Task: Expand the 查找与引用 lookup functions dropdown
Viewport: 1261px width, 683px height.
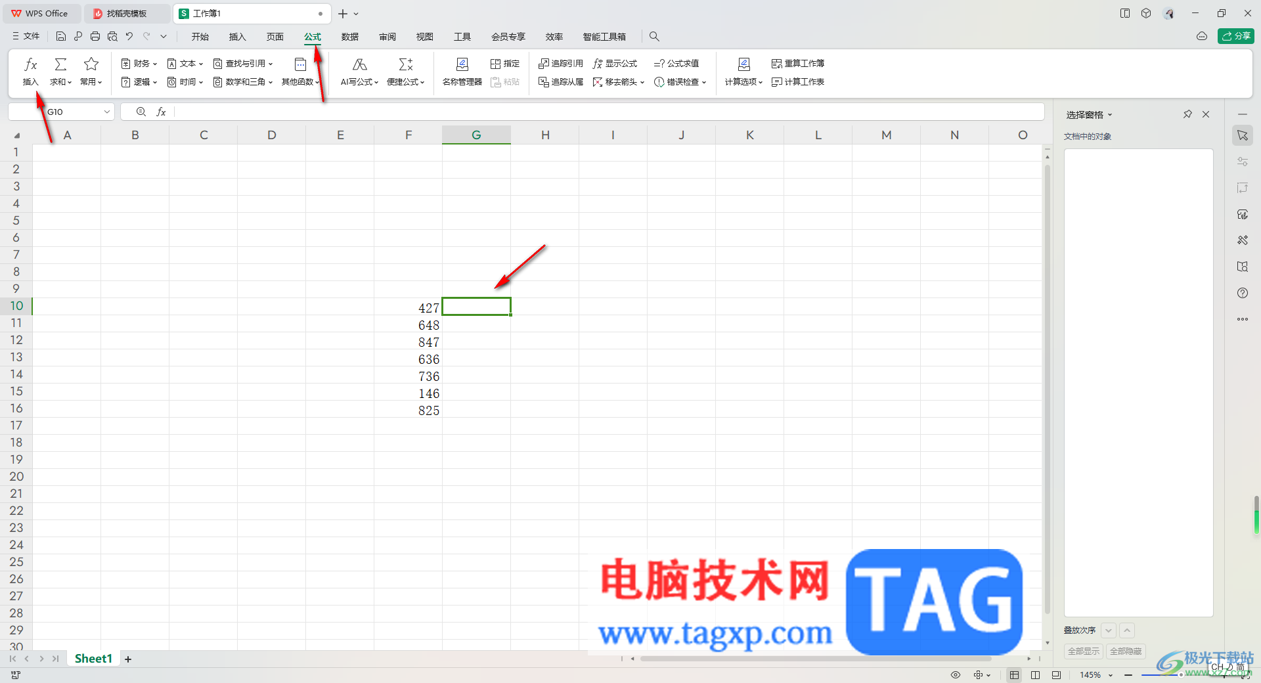Action: (x=243, y=64)
